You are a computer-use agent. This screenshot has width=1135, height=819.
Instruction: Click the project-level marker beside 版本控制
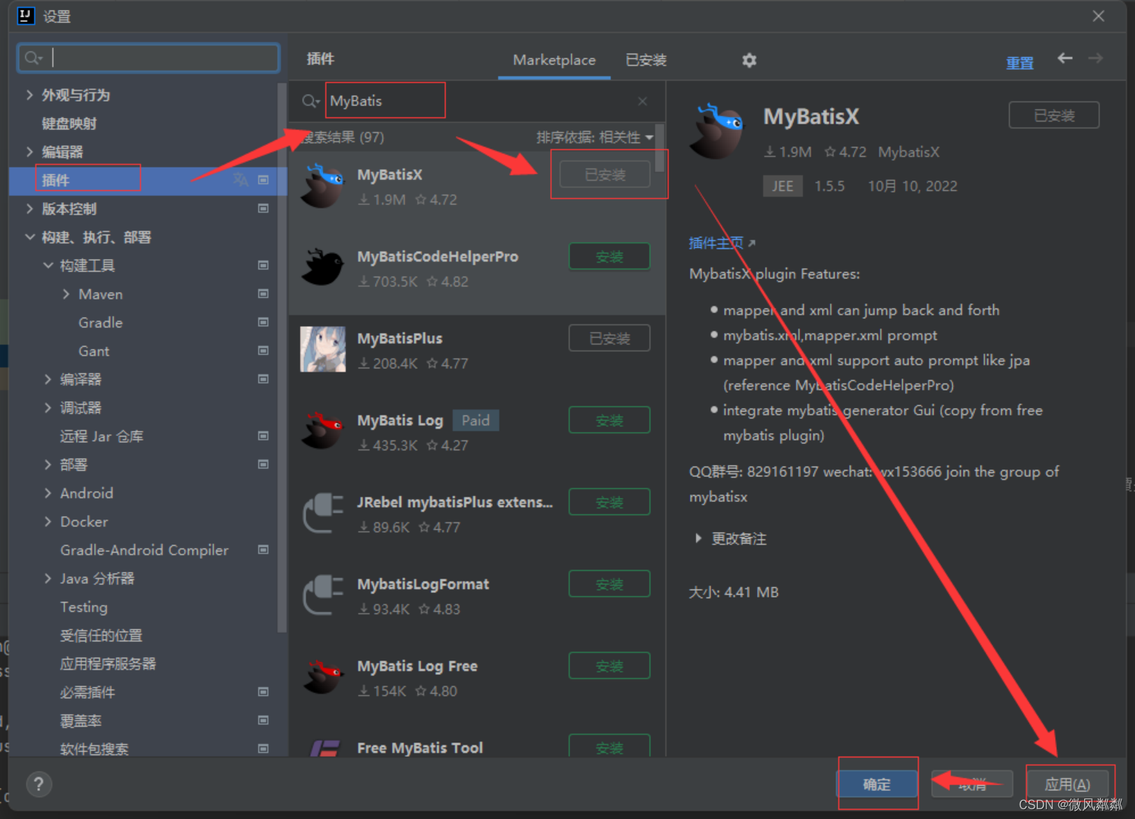[x=263, y=209]
